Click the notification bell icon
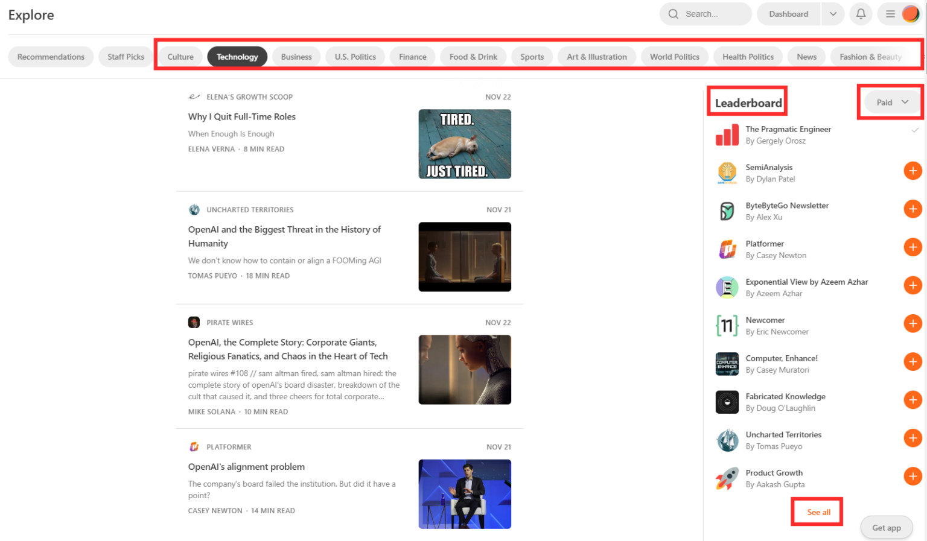927x541 pixels. tap(861, 14)
